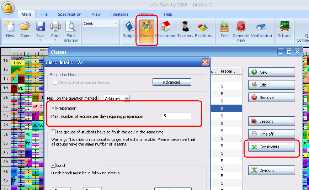Screen dimensions: 309x190
Task: Toggle the Lunch checkbox
Action: click(x=53, y=165)
